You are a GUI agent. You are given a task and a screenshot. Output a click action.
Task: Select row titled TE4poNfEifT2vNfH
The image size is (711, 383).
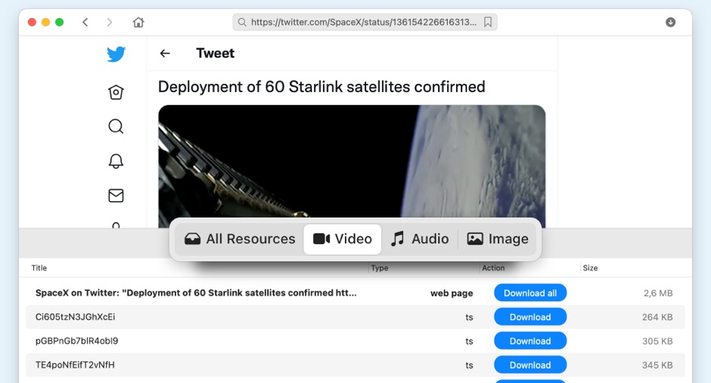coord(355,365)
